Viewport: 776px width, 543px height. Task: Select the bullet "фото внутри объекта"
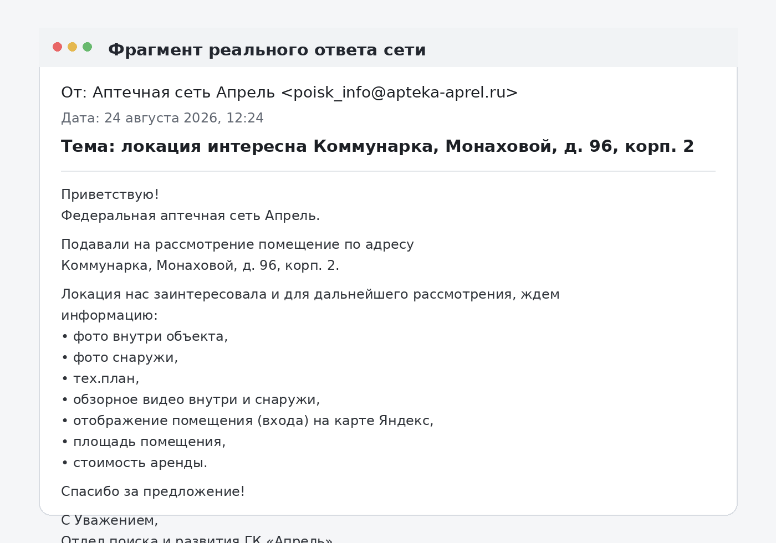(x=145, y=336)
